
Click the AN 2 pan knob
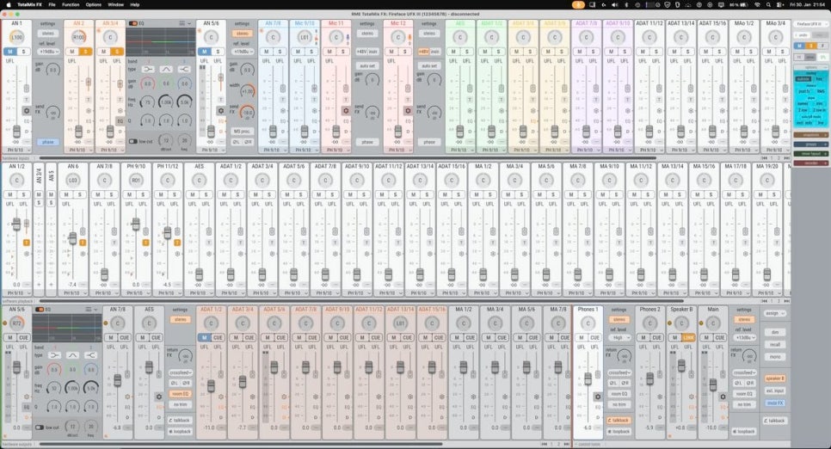(78, 38)
